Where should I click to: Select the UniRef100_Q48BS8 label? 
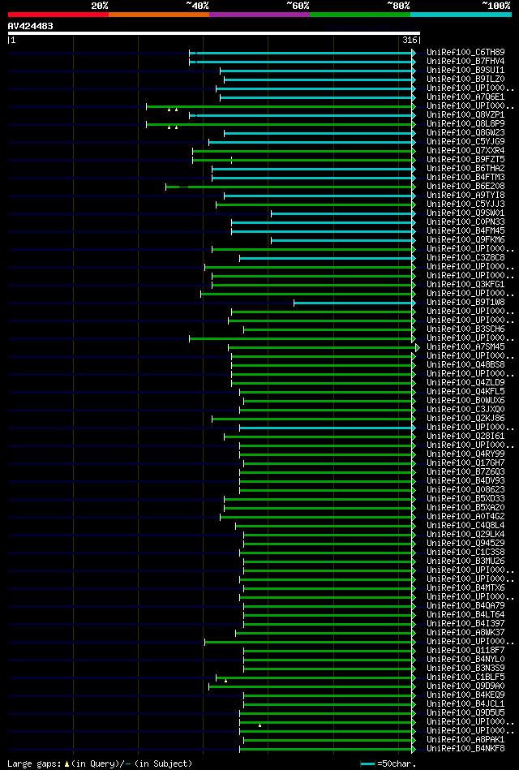point(465,365)
